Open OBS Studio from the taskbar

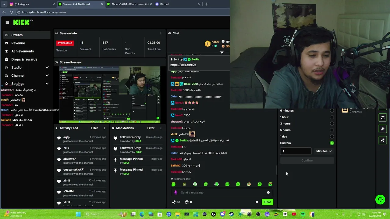tap(258, 214)
